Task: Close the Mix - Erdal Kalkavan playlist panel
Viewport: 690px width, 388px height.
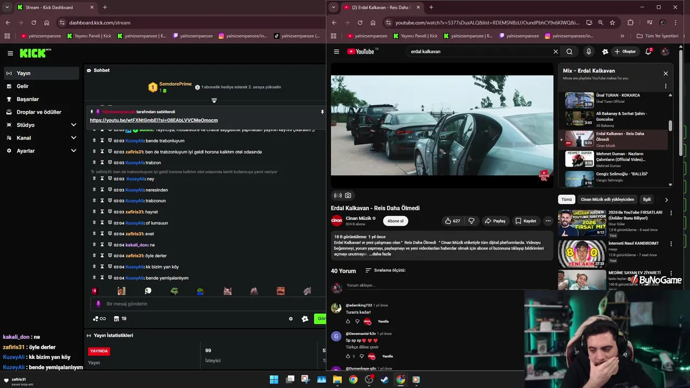Action: click(665, 73)
